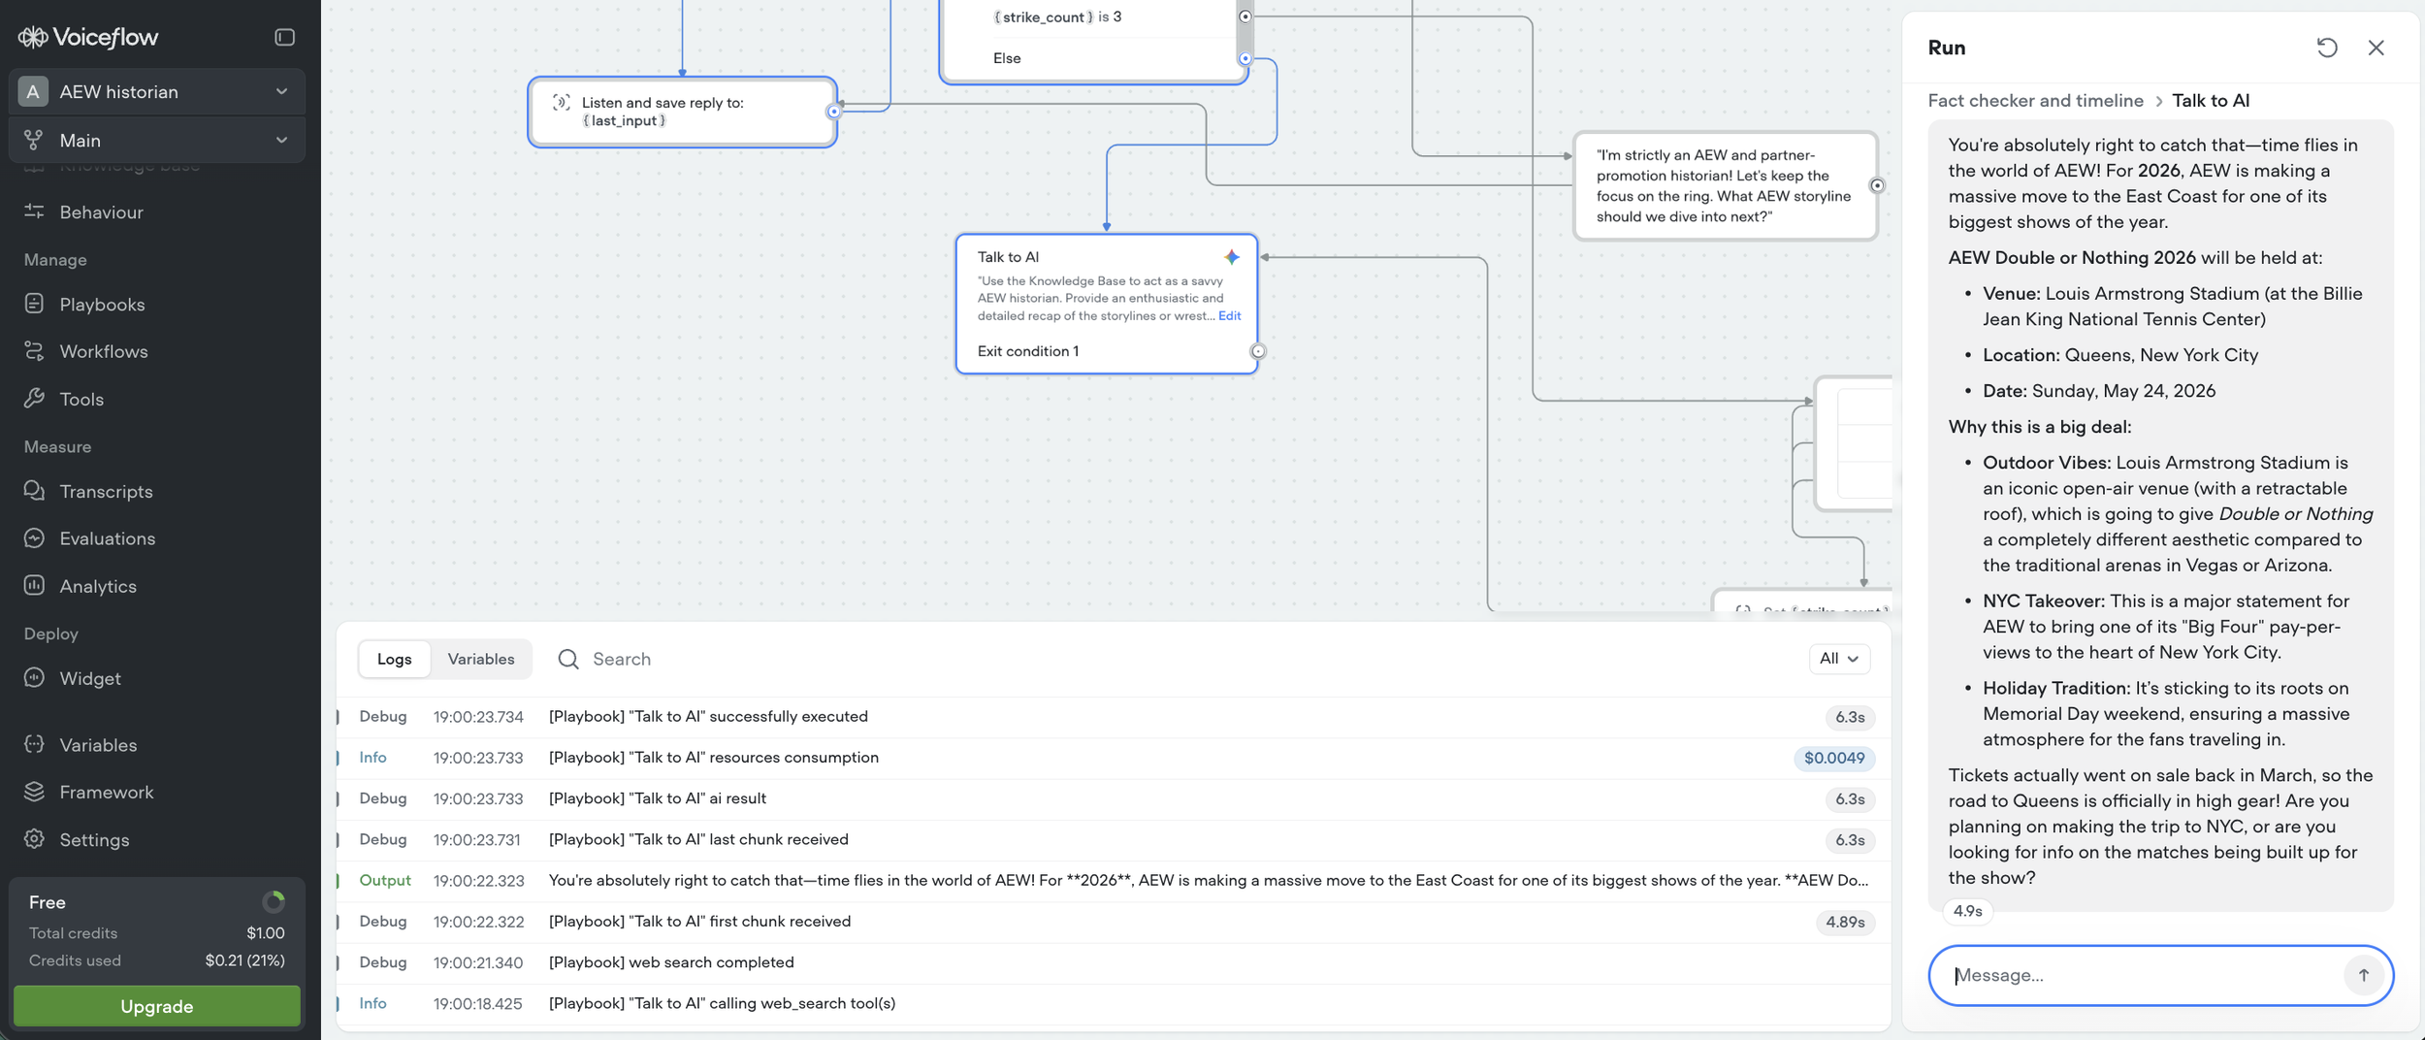Select the "I'm strictly an AEW" message node
The image size is (2425, 1040).
click(1725, 185)
